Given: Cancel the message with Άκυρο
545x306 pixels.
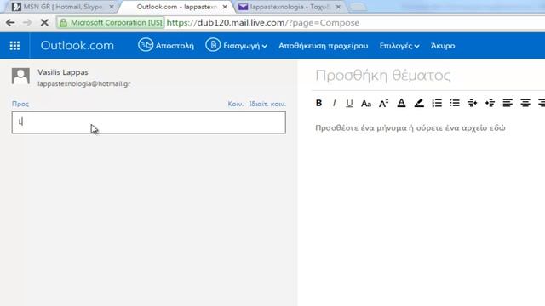Looking at the screenshot, I should (443, 46).
